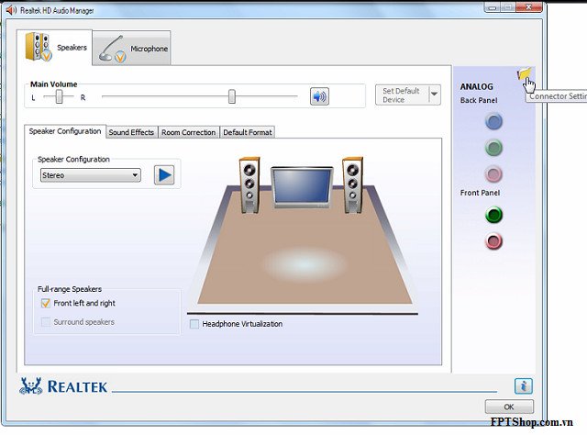Uncheck Front left and right checkbox
587x435 pixels.
tap(46, 303)
